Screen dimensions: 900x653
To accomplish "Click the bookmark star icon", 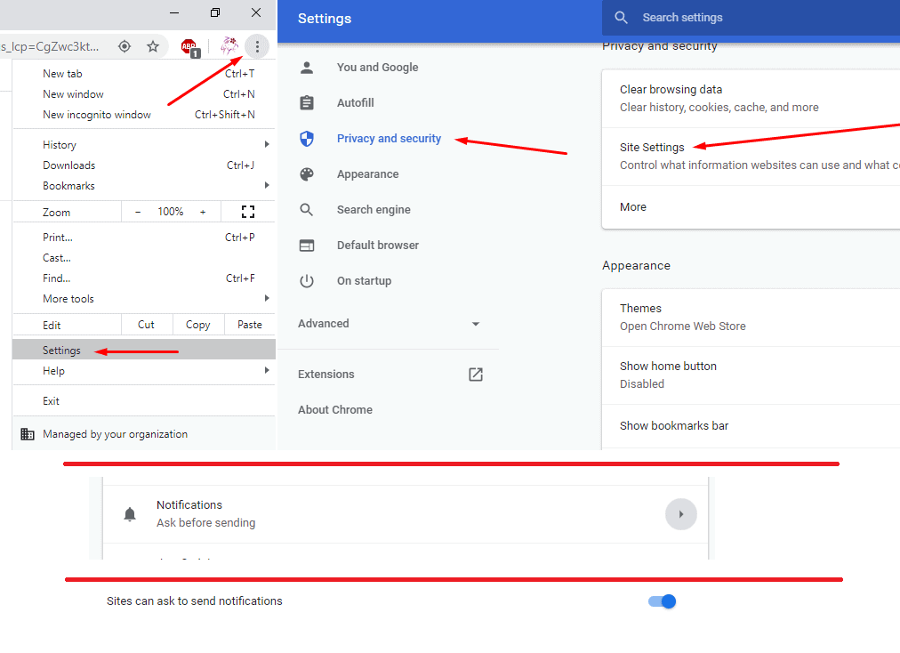I will pos(153,46).
